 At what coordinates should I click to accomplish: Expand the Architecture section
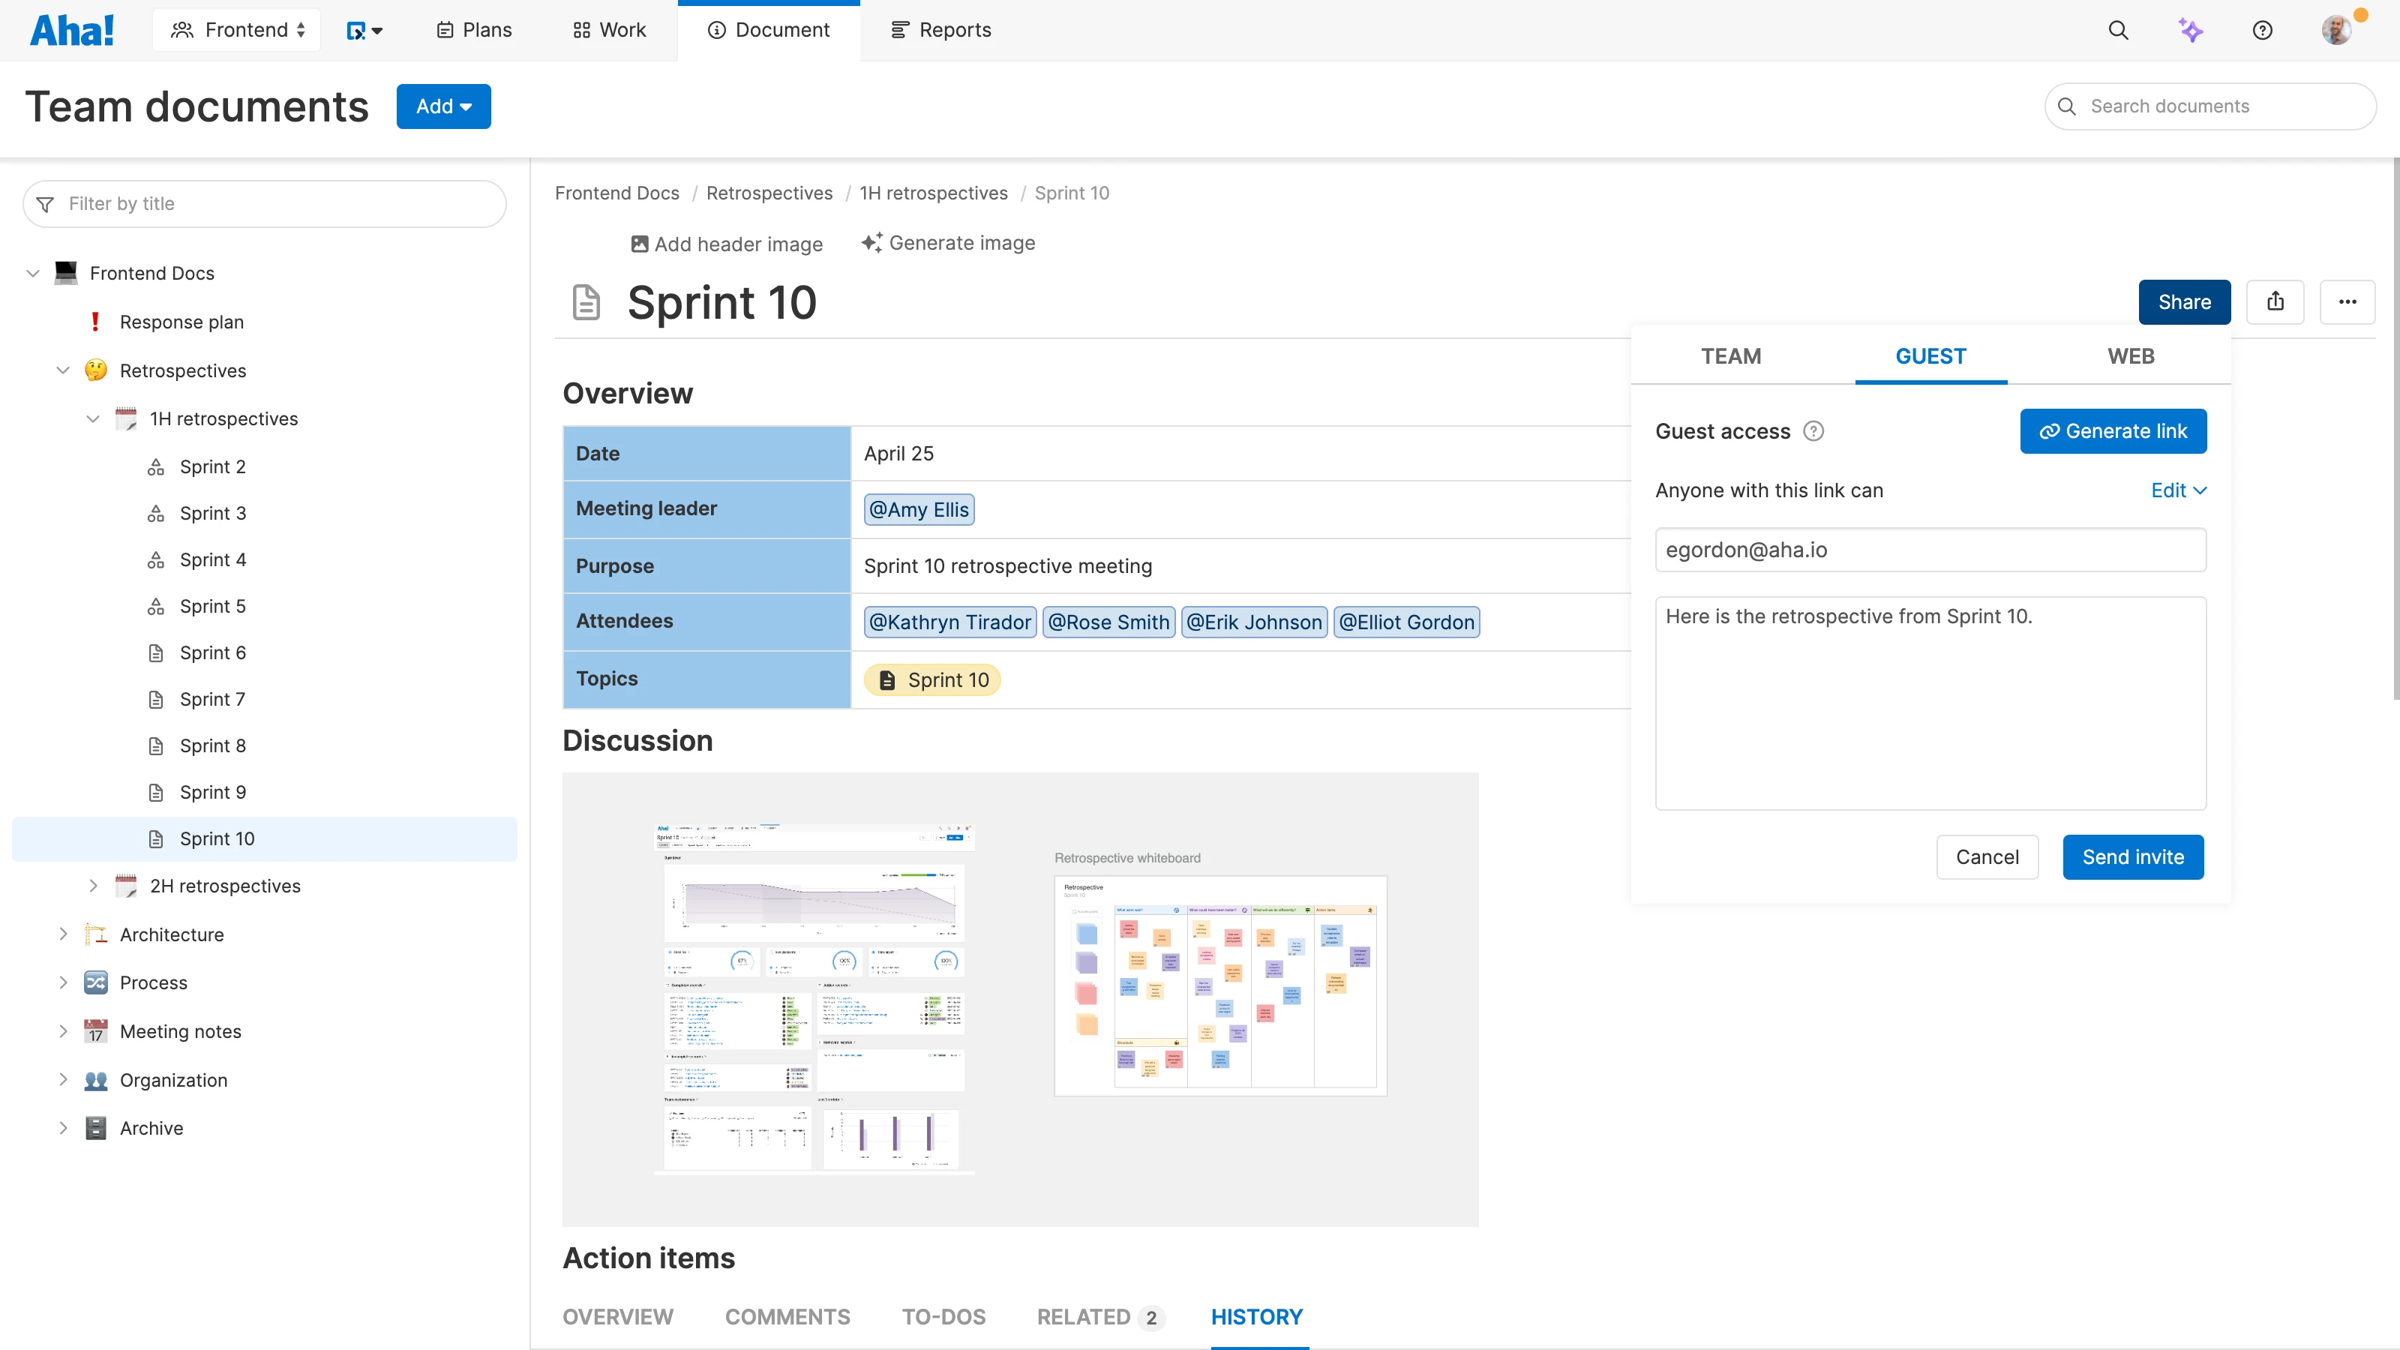point(63,934)
